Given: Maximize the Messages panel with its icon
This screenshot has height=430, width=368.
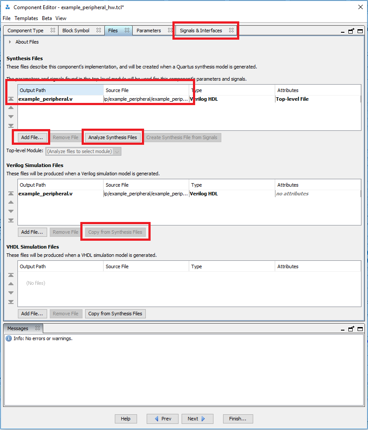Looking at the screenshot, I should tap(360, 329).
